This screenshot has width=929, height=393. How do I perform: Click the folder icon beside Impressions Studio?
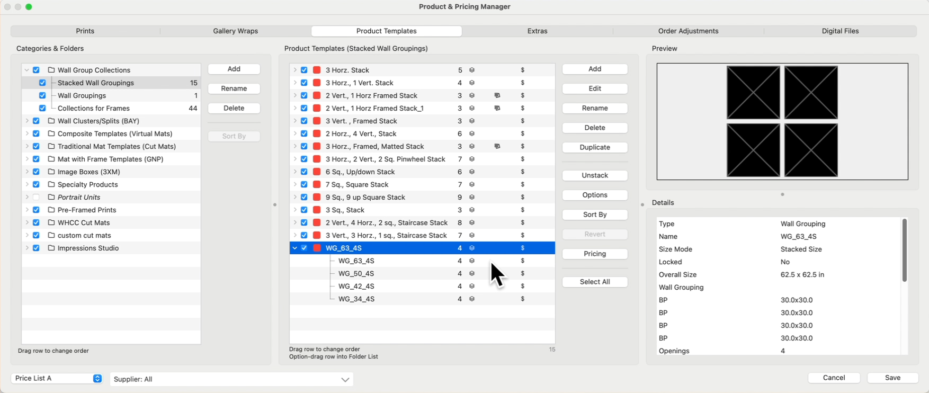[51, 248]
